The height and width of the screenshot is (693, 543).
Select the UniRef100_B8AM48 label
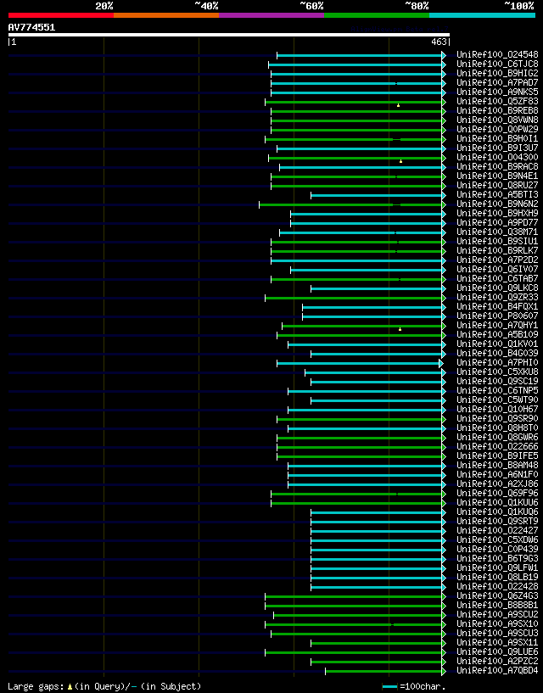tap(497, 466)
